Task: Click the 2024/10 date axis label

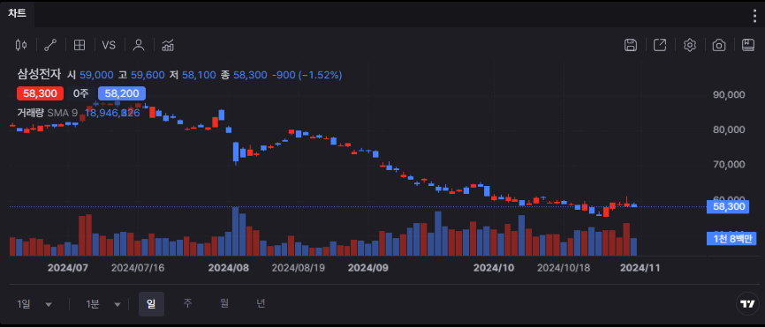Action: pos(494,268)
